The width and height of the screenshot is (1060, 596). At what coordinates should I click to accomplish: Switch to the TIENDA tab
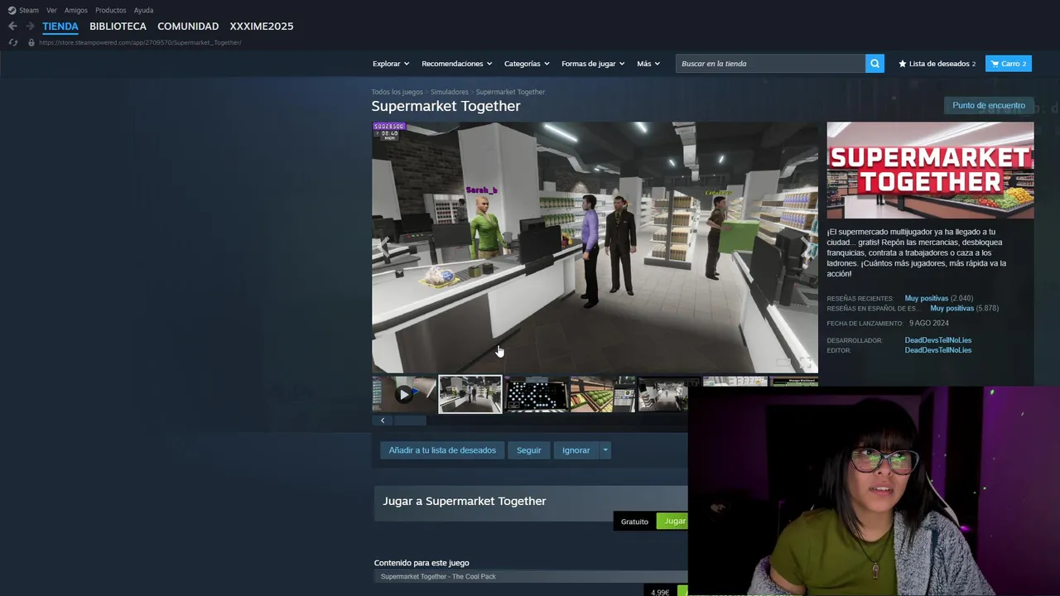point(60,26)
